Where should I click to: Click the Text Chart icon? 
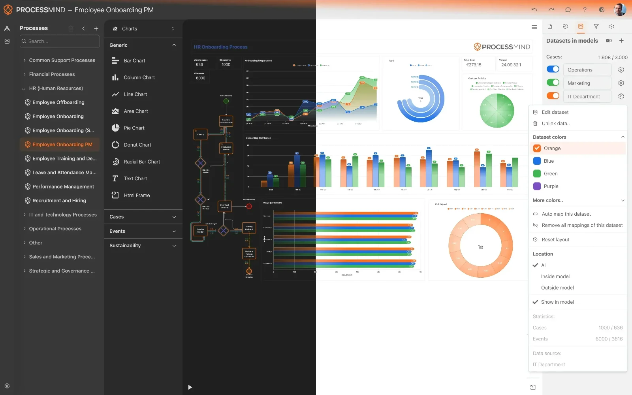115,179
